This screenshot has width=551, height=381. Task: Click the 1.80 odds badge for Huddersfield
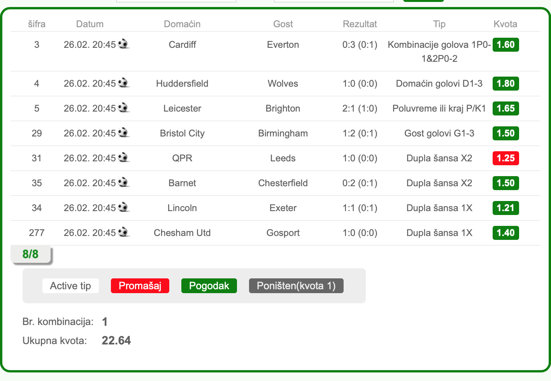pos(505,84)
